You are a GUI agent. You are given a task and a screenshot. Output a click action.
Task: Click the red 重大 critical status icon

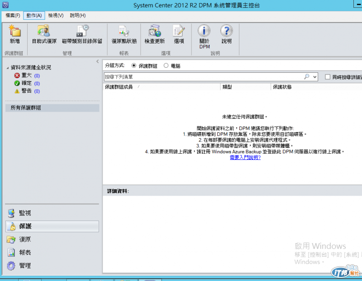point(17,75)
